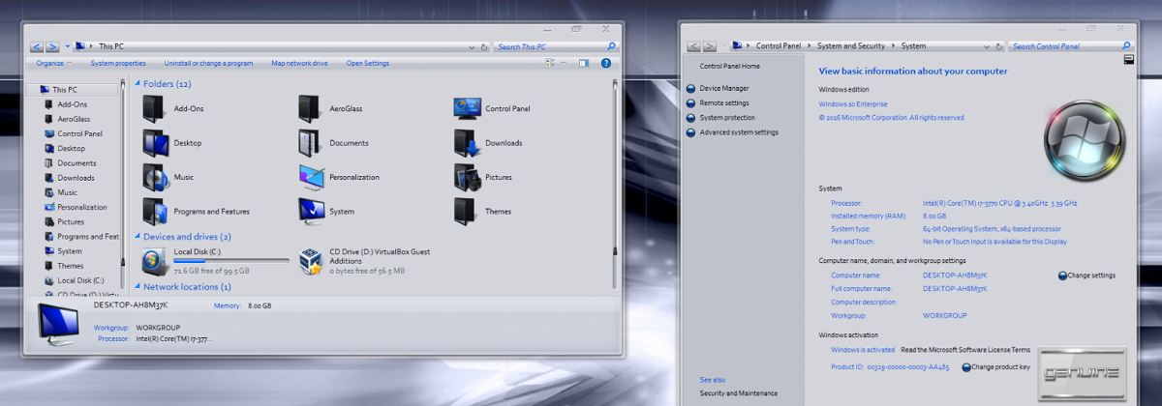Click System breadcrumb in System window address bar
Viewport: 1162px width, 406px height.
pos(913,45)
